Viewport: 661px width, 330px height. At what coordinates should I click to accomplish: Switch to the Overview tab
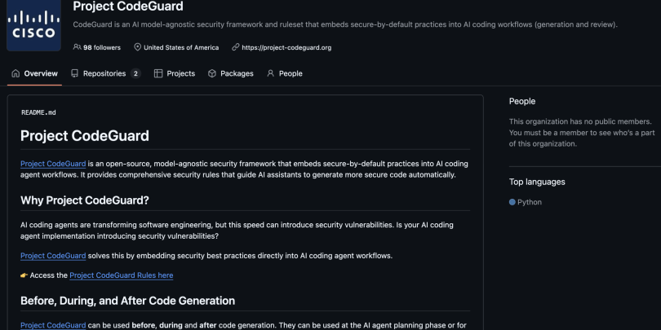click(41, 73)
